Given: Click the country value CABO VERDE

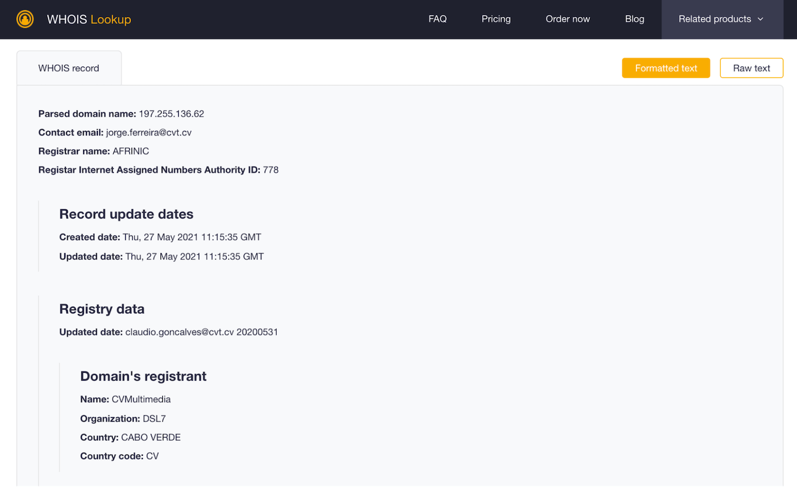Looking at the screenshot, I should 150,437.
